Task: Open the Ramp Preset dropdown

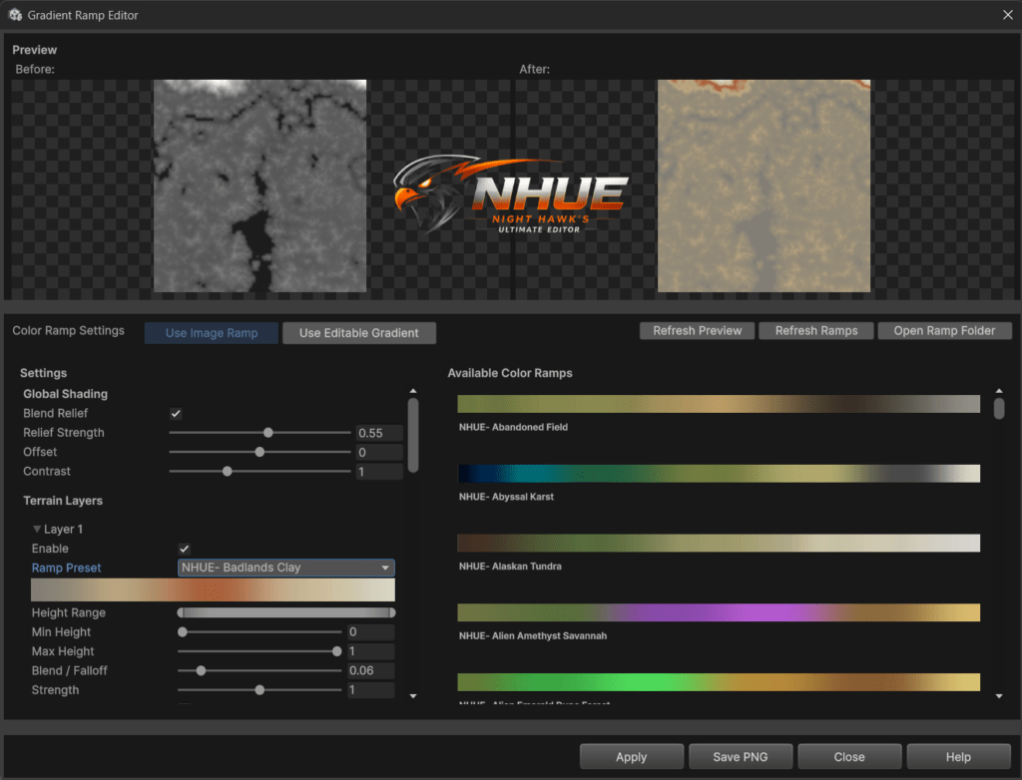Action: [286, 568]
